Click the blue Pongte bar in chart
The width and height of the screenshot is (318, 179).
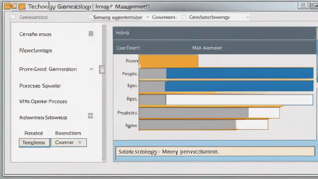click(239, 74)
